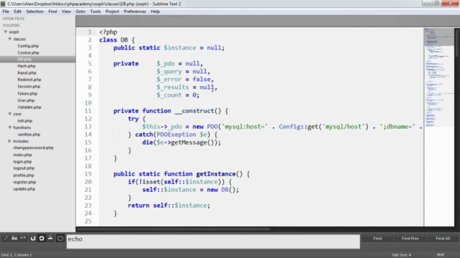Click 'getInstance' in the code
460x258 pixels.
coord(216,174)
